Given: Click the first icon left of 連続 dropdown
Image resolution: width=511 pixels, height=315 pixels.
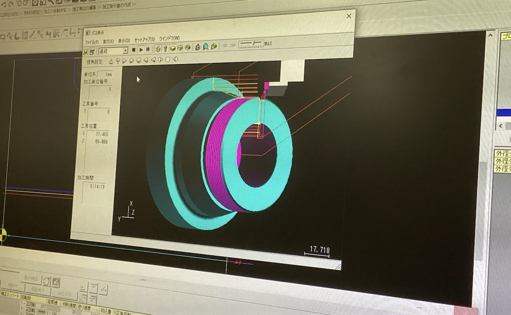Looking at the screenshot, I should coord(86,52).
